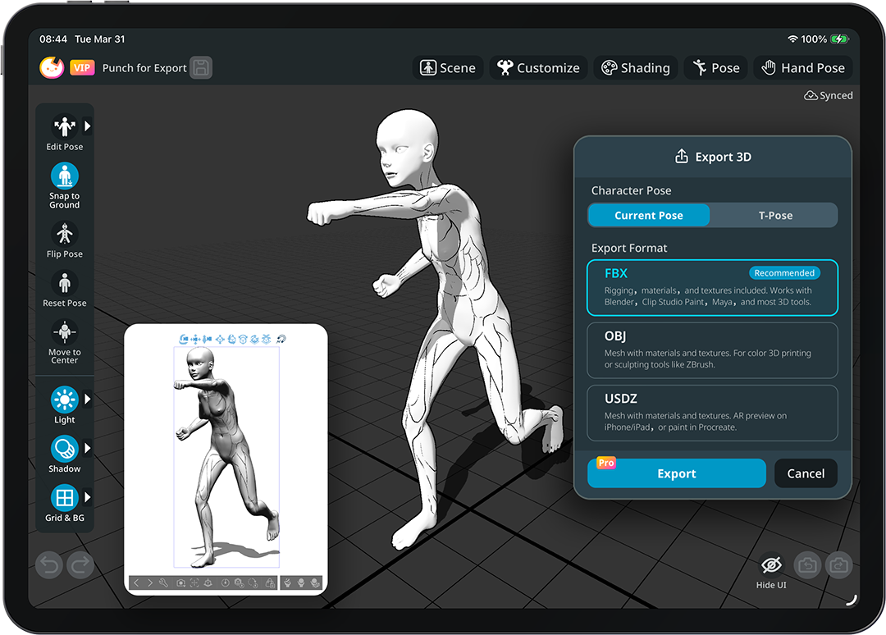Screen dimensions: 886x635
Task: Cancel the 3D export dialog
Action: pyautogui.click(x=806, y=473)
